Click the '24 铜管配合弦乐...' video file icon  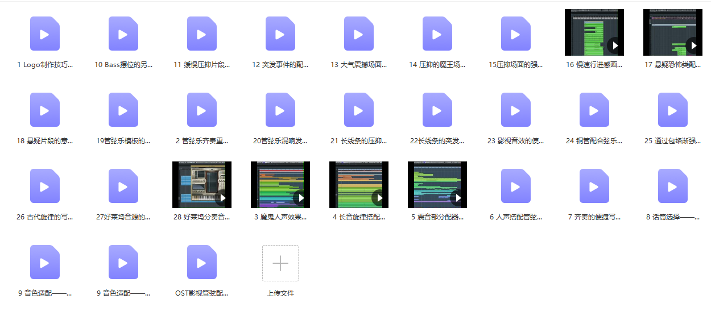point(594,110)
